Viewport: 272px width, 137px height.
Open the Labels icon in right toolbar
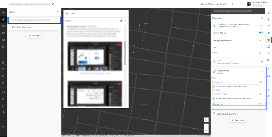268,53
